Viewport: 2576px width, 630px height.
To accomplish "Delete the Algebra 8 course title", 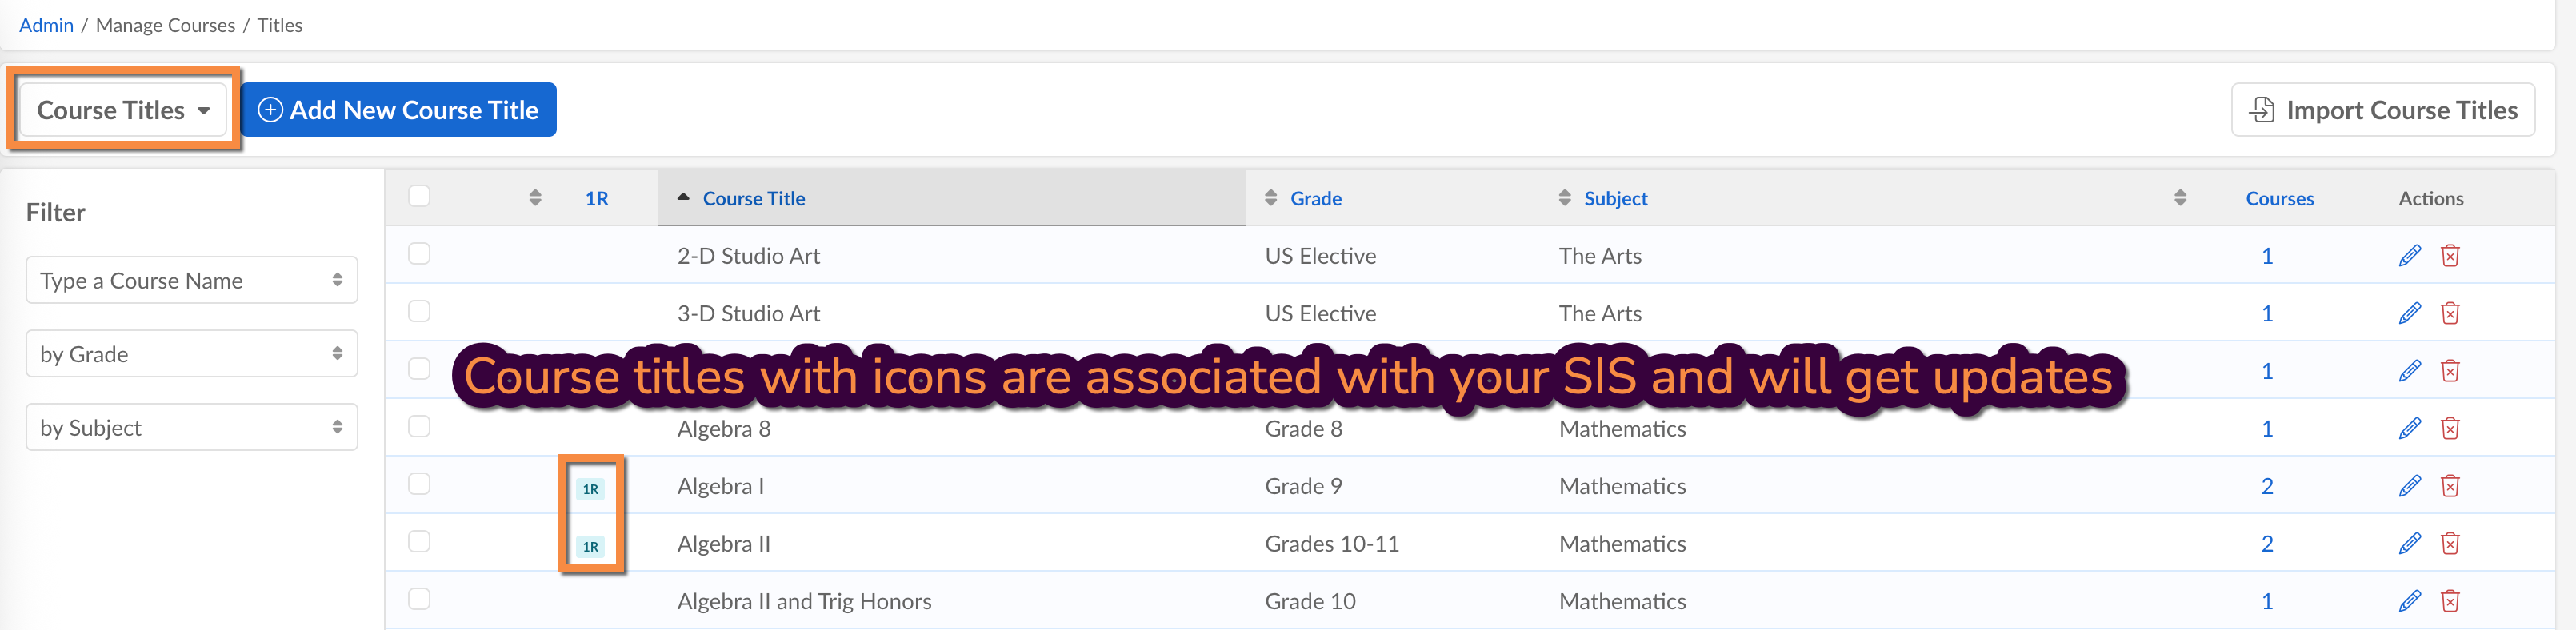I will [x=2449, y=429].
